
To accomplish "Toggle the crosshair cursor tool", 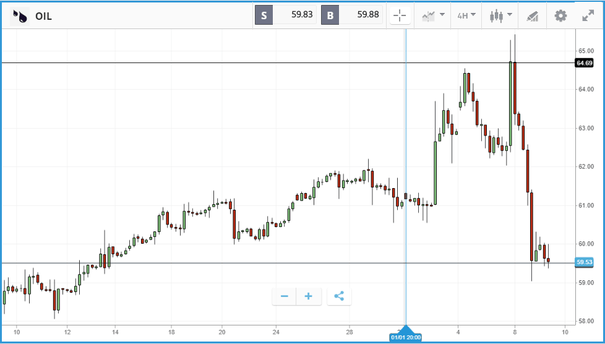I will click(400, 16).
